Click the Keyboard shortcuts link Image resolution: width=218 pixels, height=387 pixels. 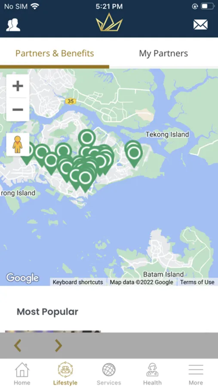click(78, 282)
